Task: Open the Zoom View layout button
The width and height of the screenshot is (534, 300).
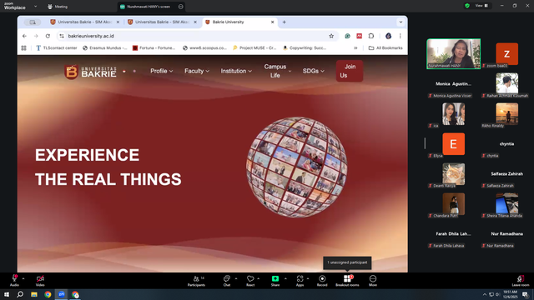Action: 481,6
